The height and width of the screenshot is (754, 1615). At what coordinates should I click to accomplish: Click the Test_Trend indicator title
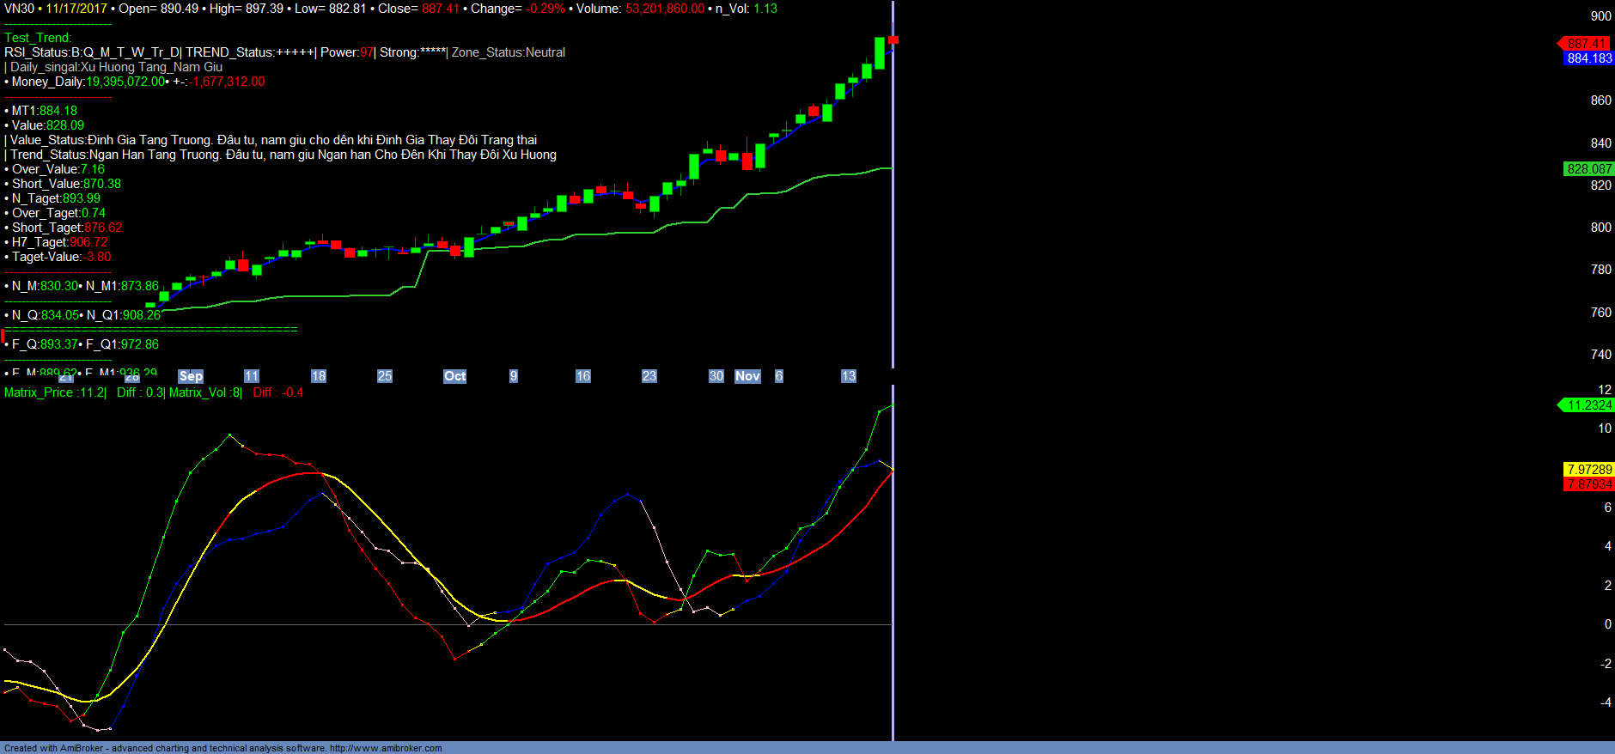click(x=38, y=38)
